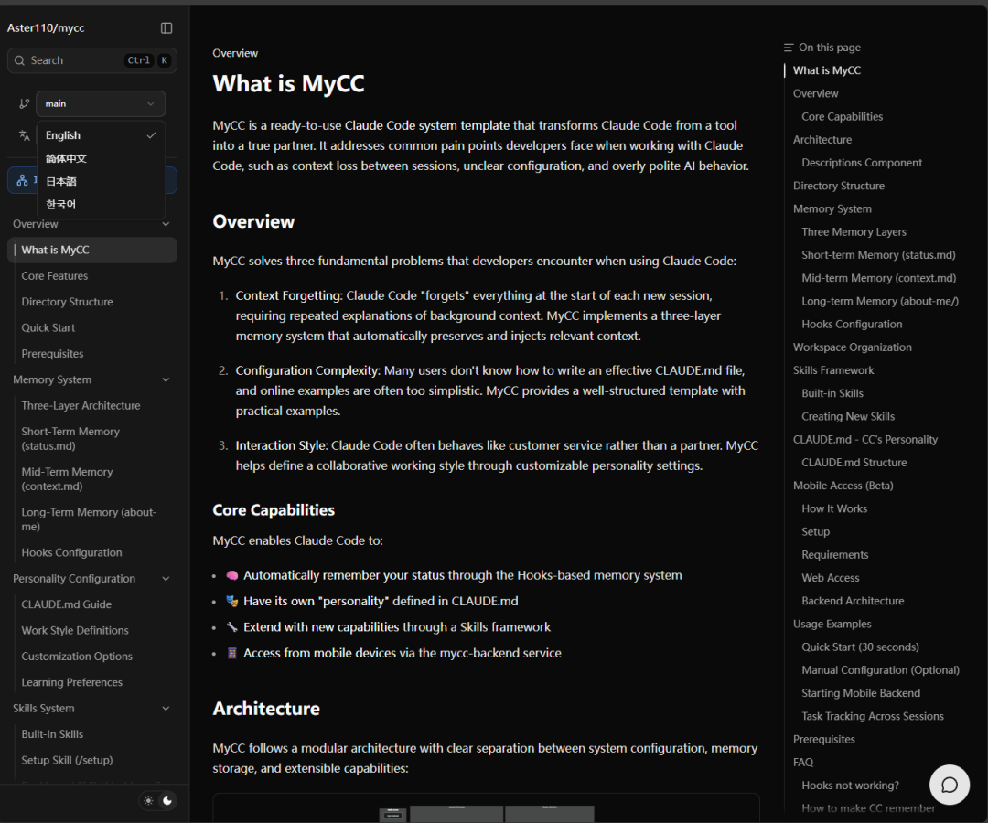Open What is MyCC sidebar page

tap(92, 250)
